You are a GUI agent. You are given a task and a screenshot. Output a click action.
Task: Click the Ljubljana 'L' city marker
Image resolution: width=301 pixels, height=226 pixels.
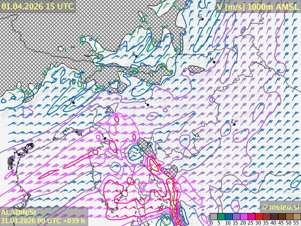[147, 105]
